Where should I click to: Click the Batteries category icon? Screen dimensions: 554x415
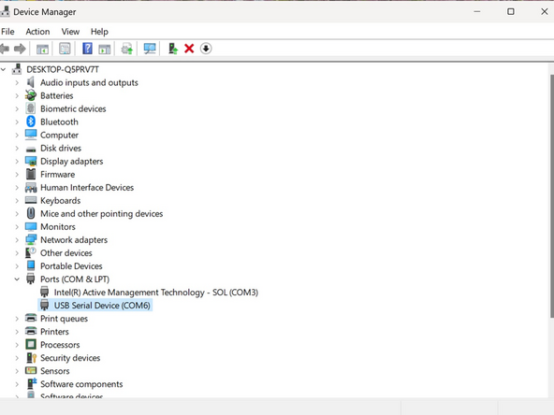tap(31, 95)
